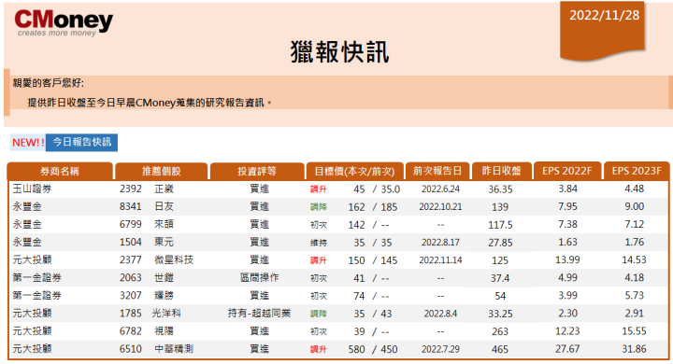Click 調降 tag in 日友 row

coord(319,207)
